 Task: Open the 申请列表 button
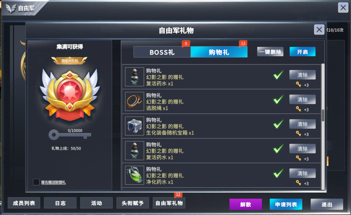286,204
